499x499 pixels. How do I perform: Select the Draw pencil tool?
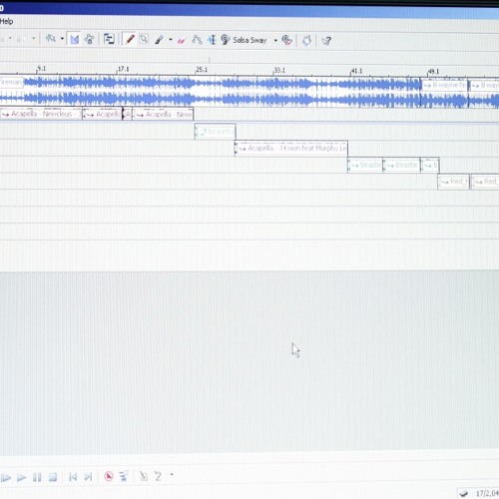point(130,40)
